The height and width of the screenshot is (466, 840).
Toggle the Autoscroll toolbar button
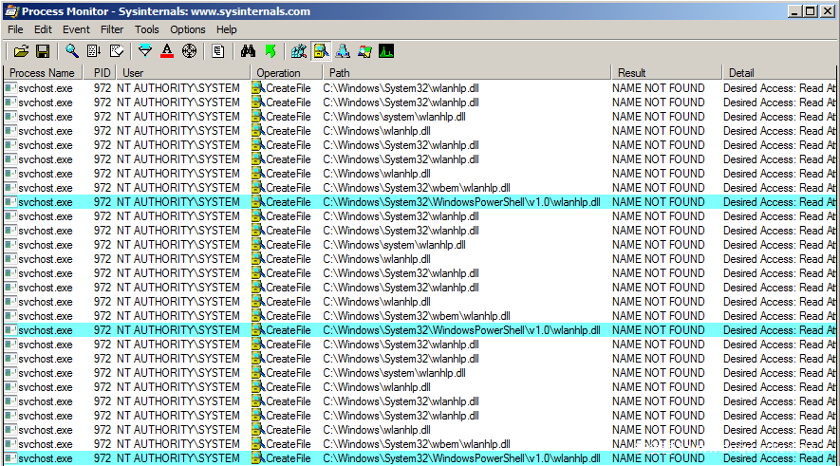(x=94, y=50)
